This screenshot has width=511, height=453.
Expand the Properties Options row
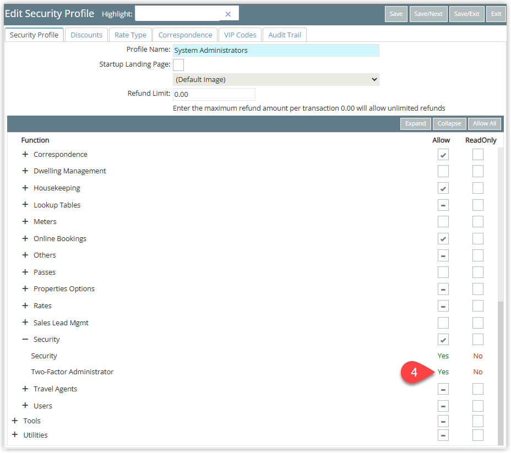(x=25, y=289)
